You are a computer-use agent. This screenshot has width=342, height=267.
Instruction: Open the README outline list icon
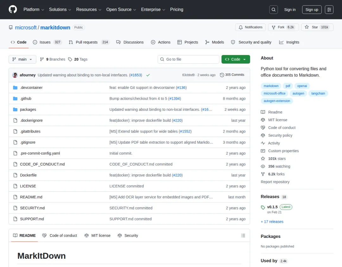243,235
